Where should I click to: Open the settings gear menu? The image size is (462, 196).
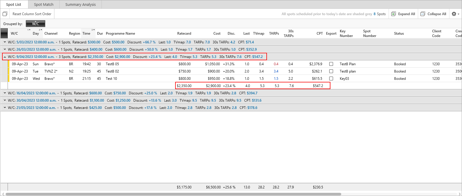coord(454,14)
